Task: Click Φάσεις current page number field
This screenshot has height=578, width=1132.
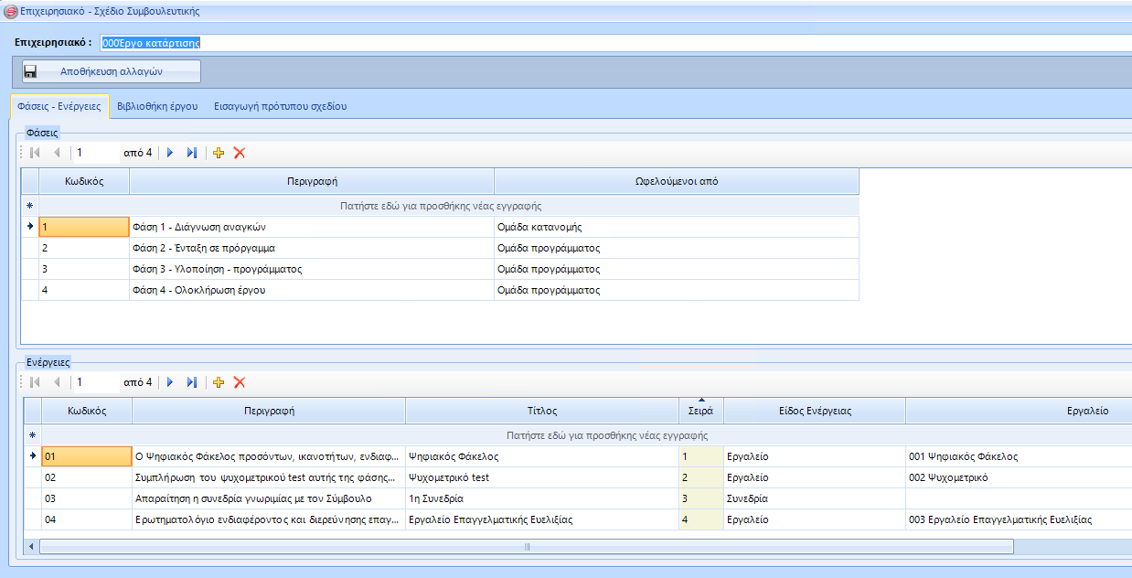Action: [x=96, y=153]
